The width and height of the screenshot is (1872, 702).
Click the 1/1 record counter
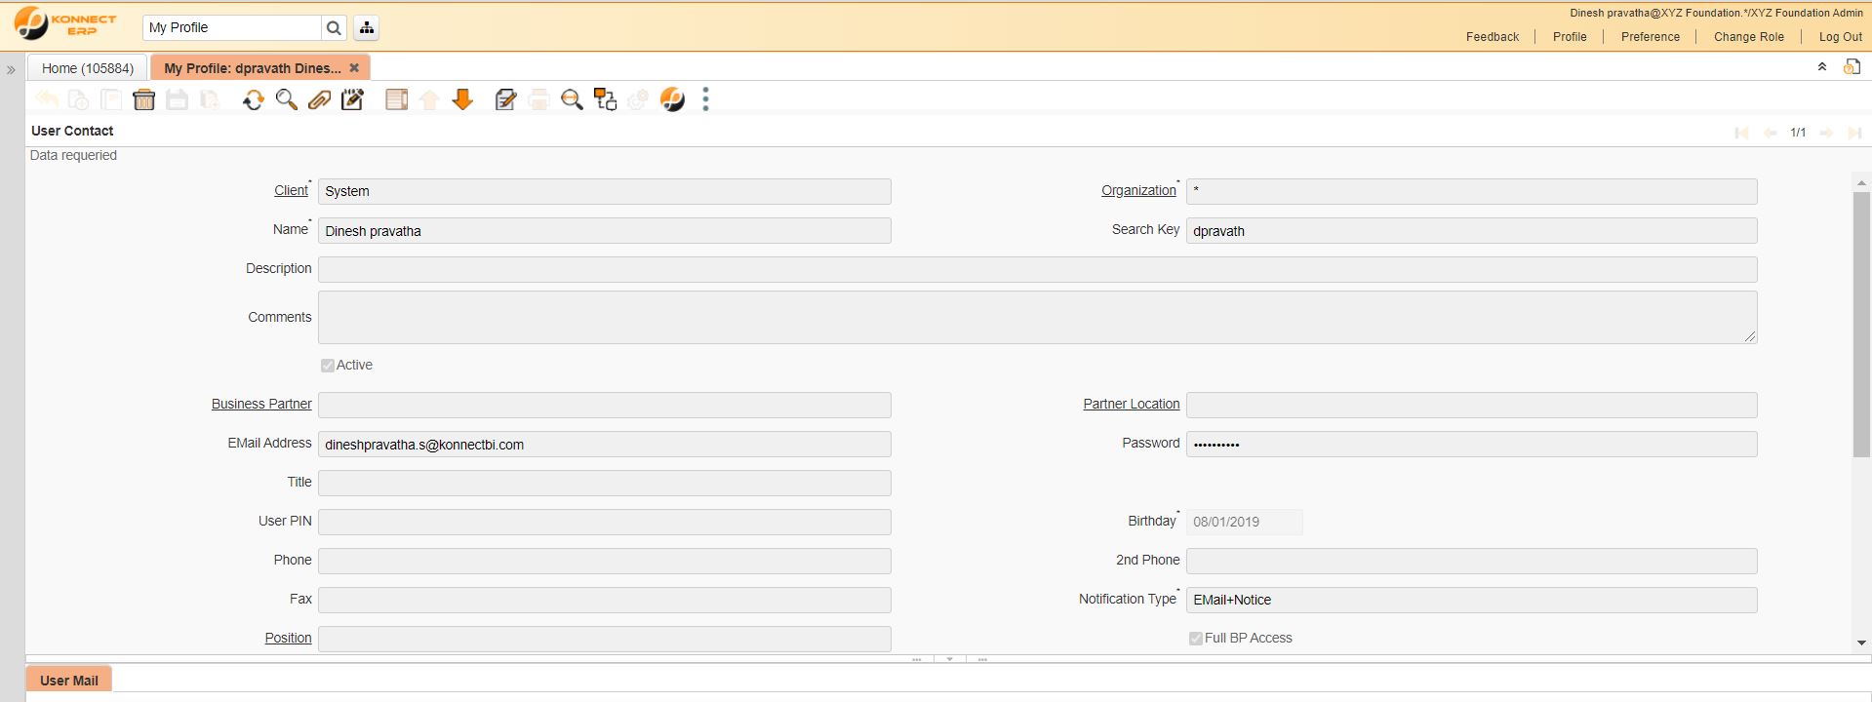tap(1798, 133)
